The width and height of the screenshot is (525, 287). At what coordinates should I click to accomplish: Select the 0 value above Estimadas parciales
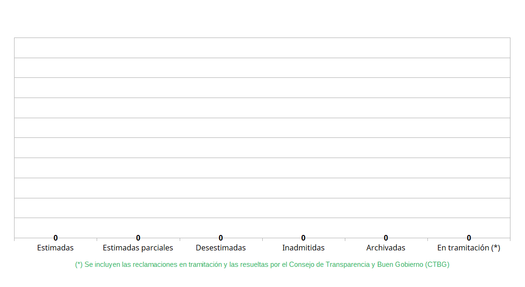[138, 238]
